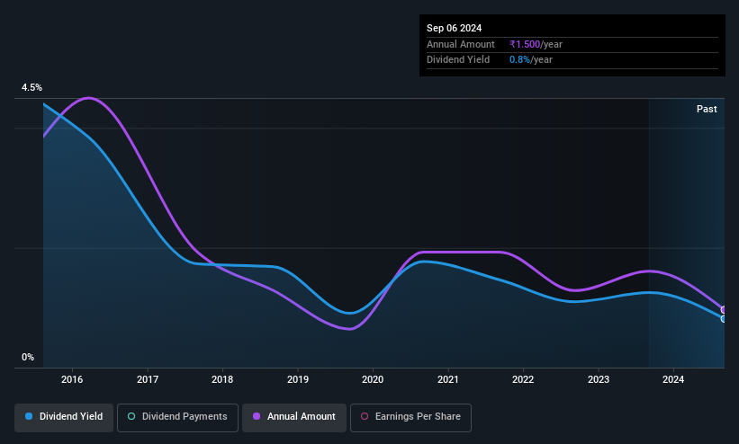The image size is (739, 444).
Task: Click the blue Dividend Yield legend dot
Action: (x=30, y=417)
